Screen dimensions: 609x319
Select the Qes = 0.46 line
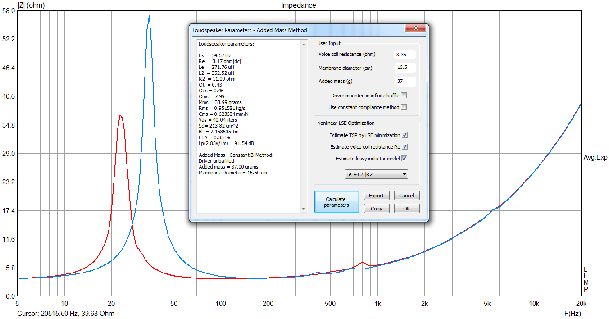[211, 91]
